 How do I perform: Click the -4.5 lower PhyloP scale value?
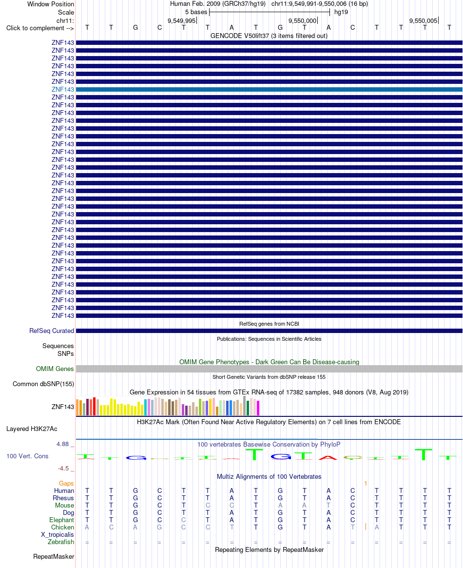[63, 469]
